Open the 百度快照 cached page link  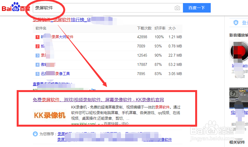pyautogui.click(x=111, y=124)
